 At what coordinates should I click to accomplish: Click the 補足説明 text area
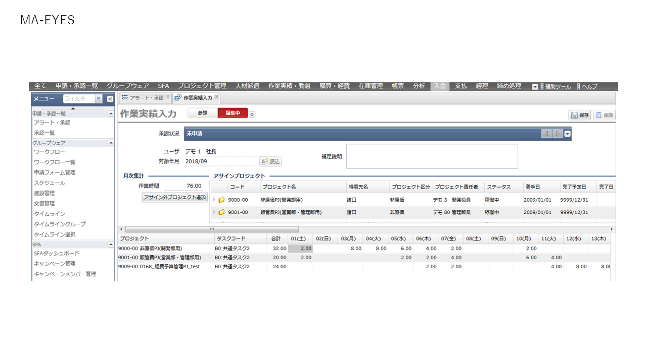(432, 156)
